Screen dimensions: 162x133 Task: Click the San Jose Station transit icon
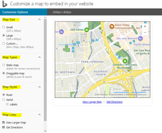[75, 44]
